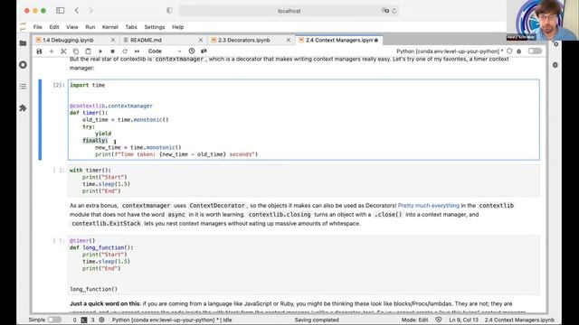Click the git icon in notebook toolbar
The width and height of the screenshot is (579, 325).
(204, 51)
